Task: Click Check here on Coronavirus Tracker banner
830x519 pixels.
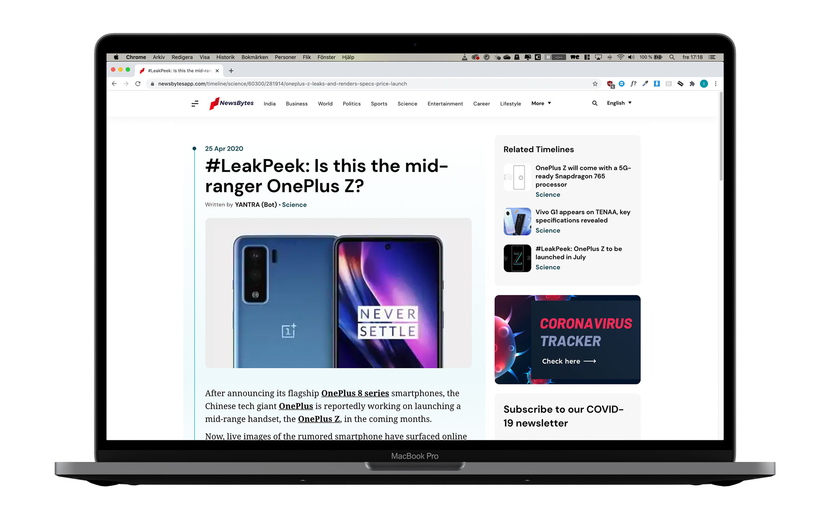Action: point(569,361)
